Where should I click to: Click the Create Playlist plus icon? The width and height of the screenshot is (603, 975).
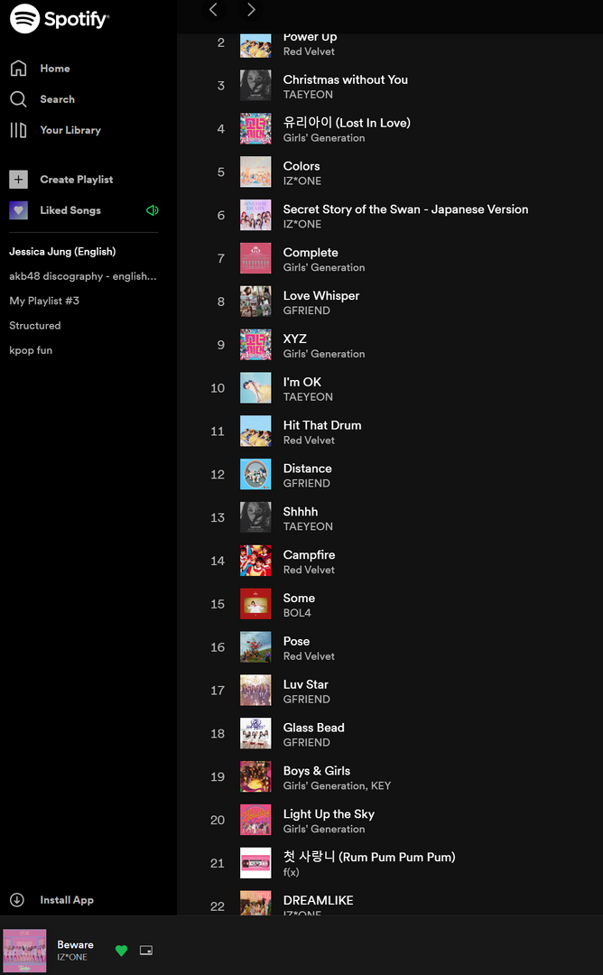[19, 179]
